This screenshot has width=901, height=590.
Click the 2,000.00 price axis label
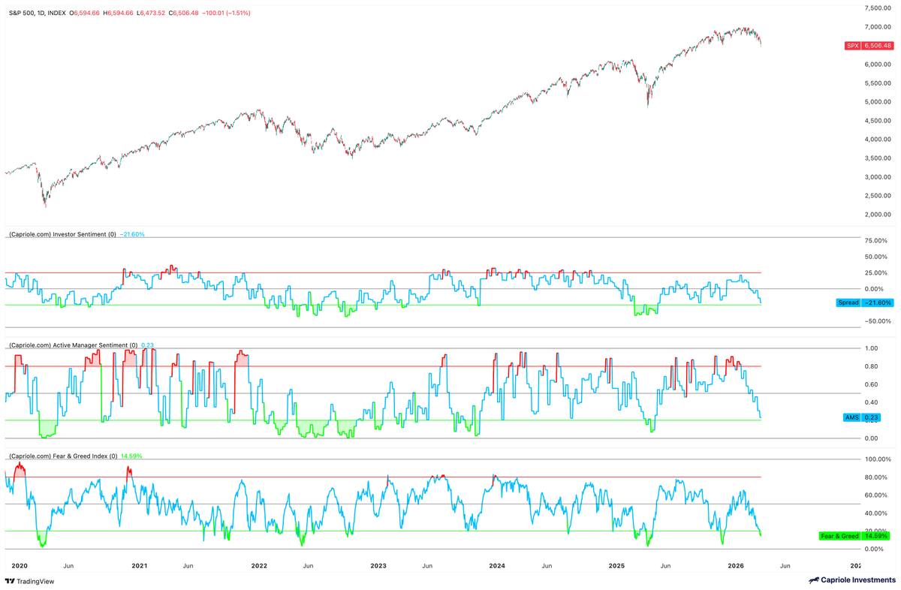coord(878,215)
